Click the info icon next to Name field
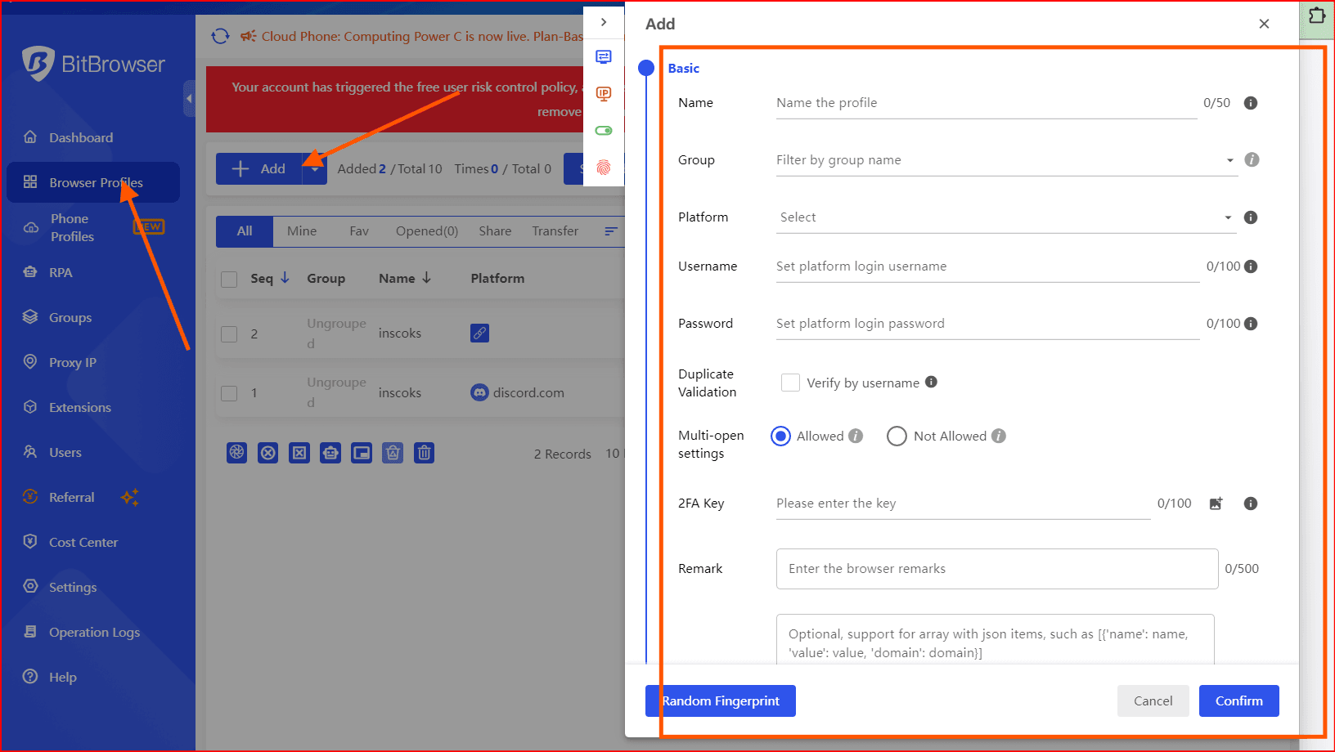This screenshot has width=1335, height=752. pos(1250,103)
